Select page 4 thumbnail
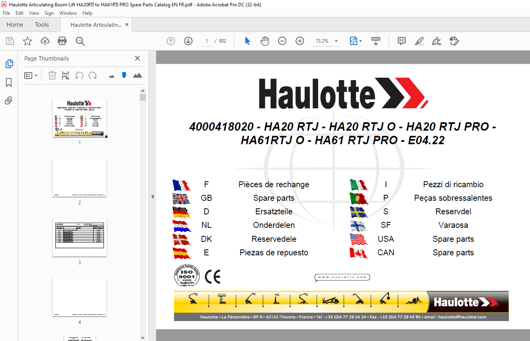The image size is (530, 341). (80, 297)
